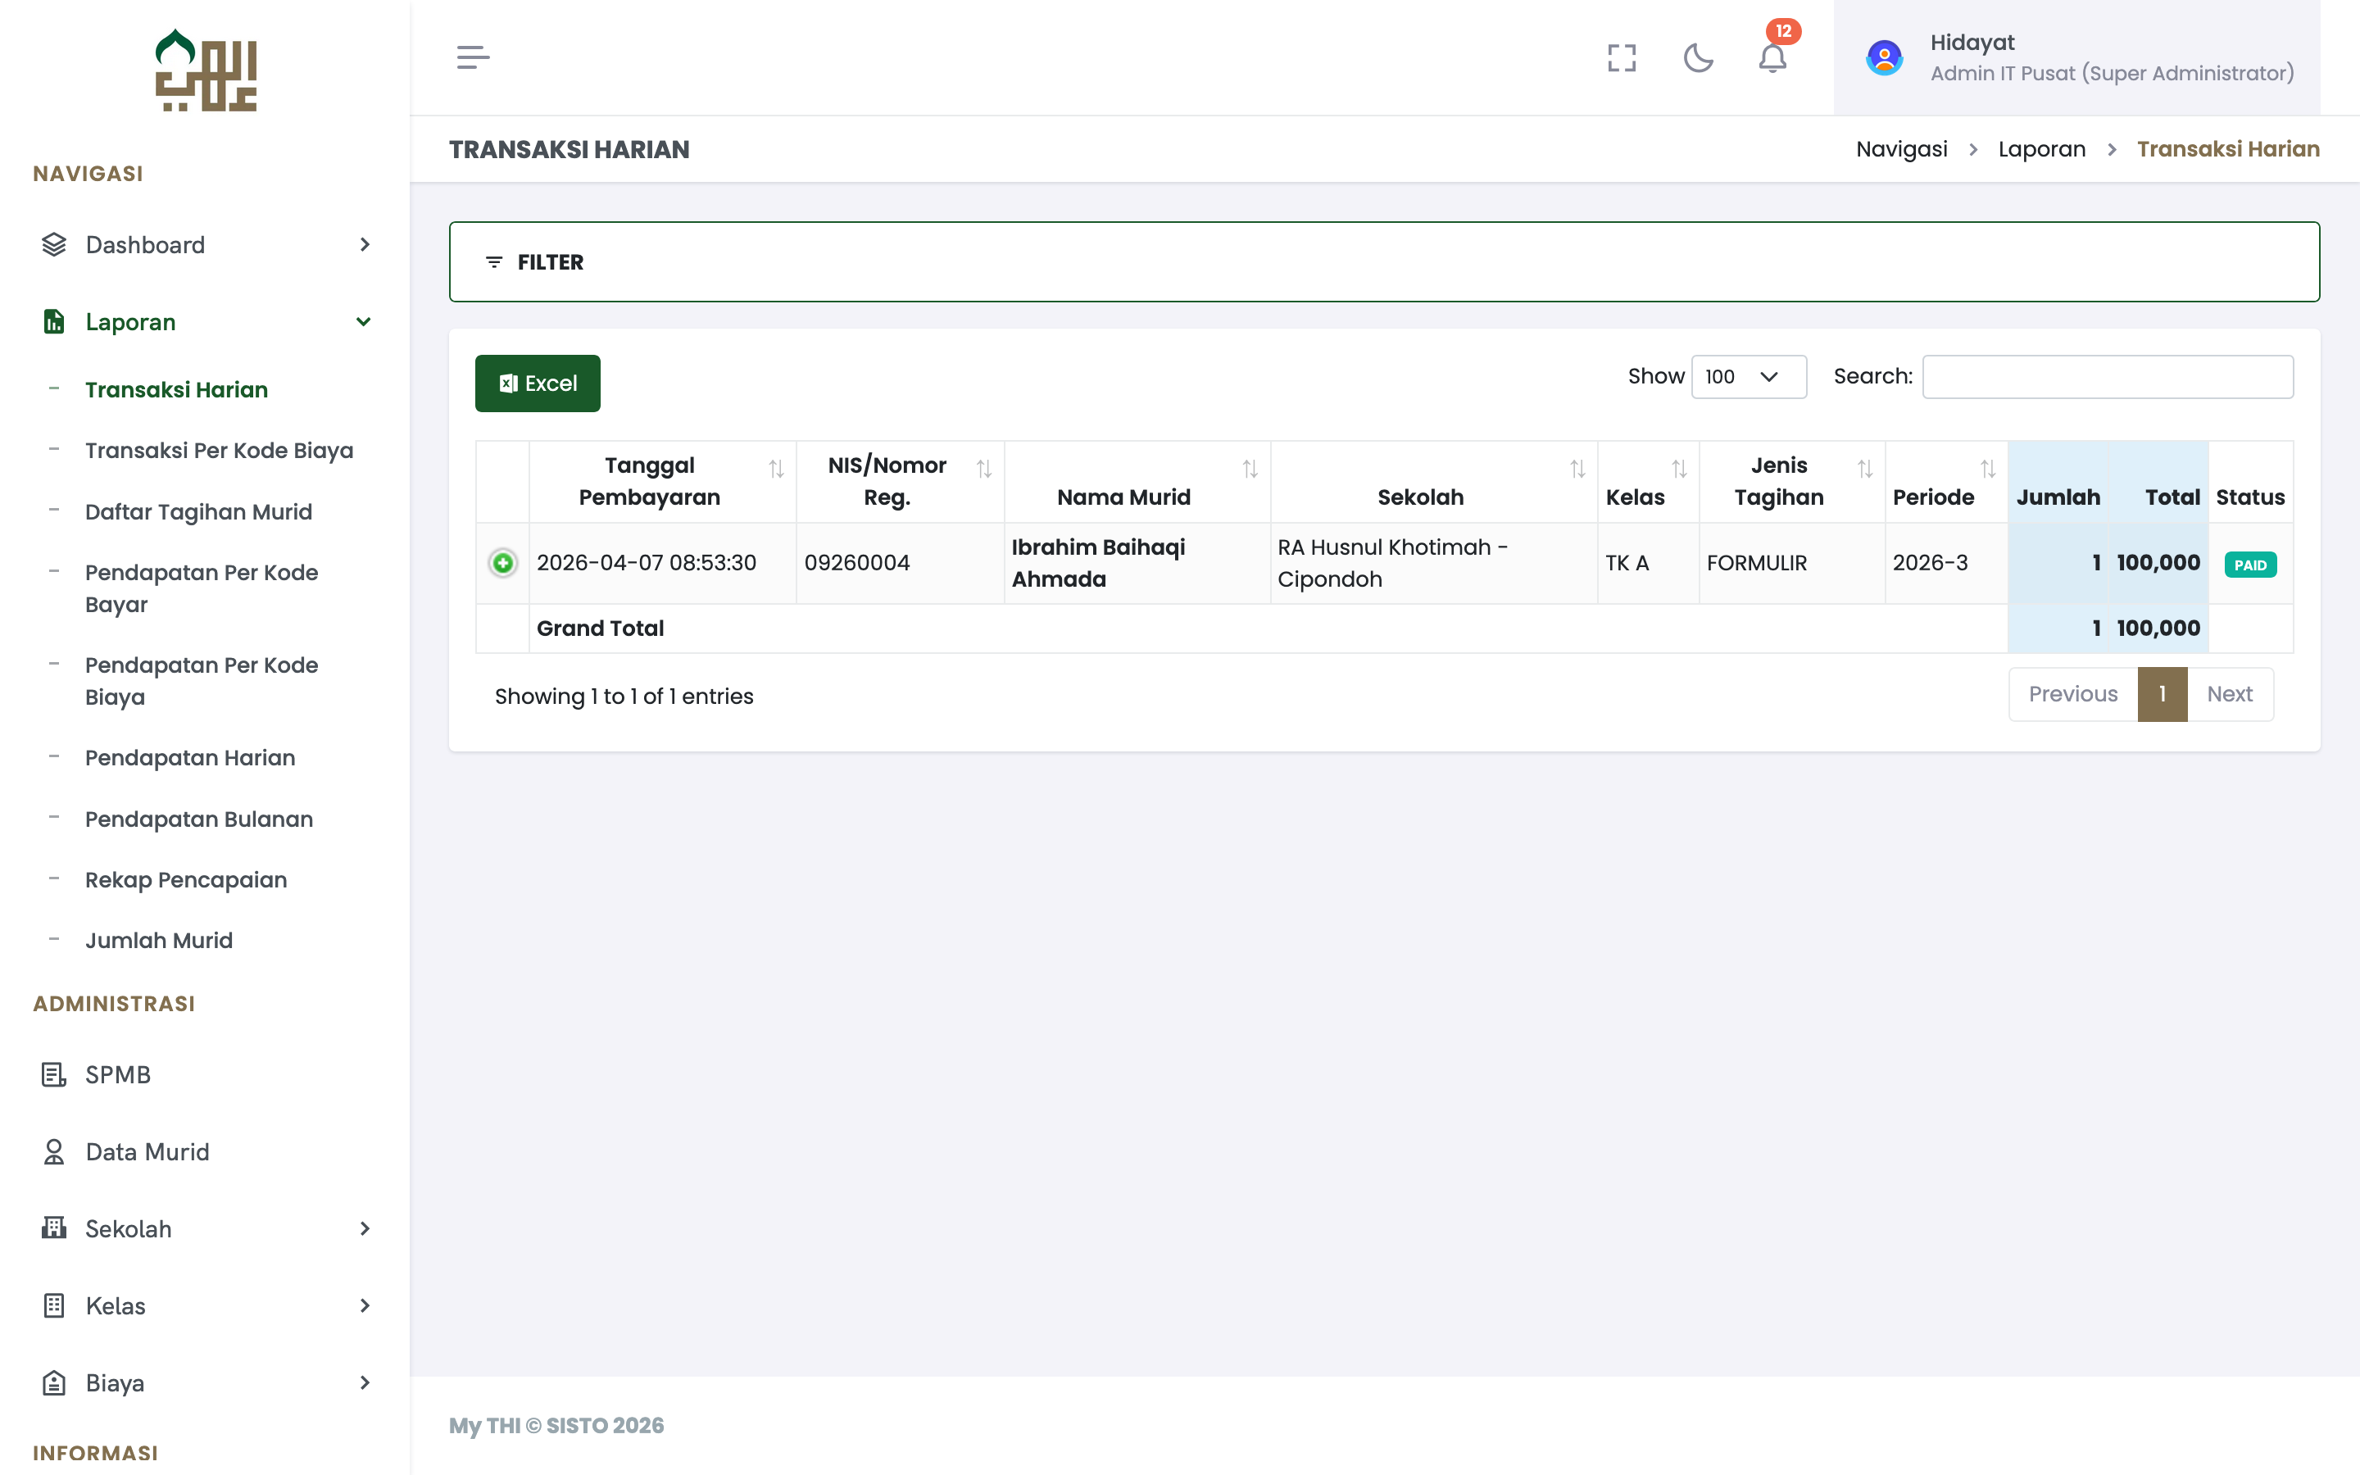Sort by Kelas column

click(1649, 482)
